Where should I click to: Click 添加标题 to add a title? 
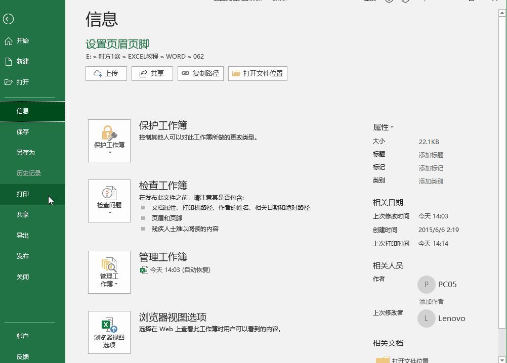[x=431, y=155]
